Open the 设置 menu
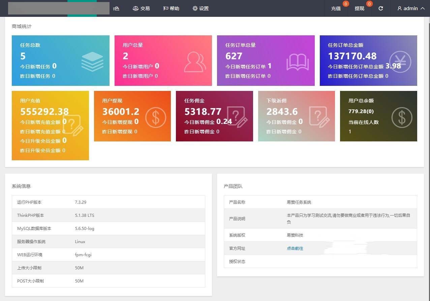Screen dimensions: 430x301 (x=201, y=8)
